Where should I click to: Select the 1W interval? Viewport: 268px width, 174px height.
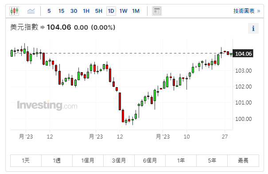(x=123, y=11)
